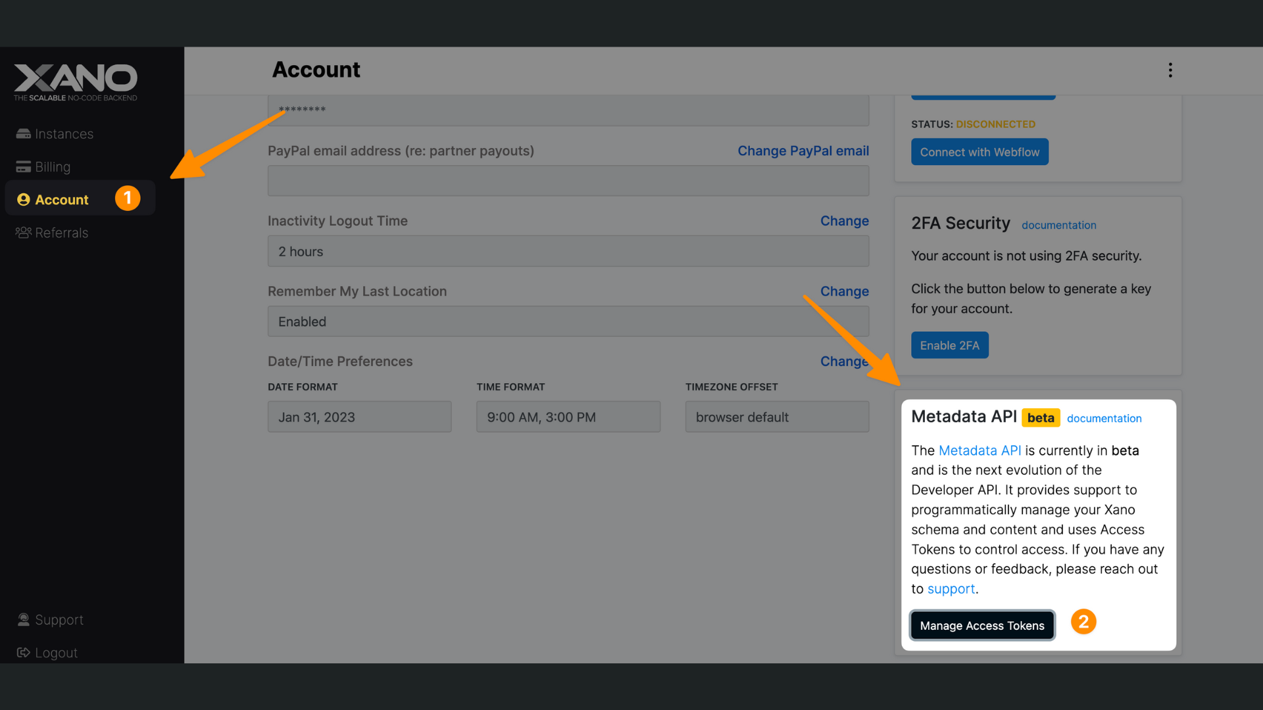Click Manage Access Tokens
This screenshot has height=710, width=1263.
(x=981, y=625)
